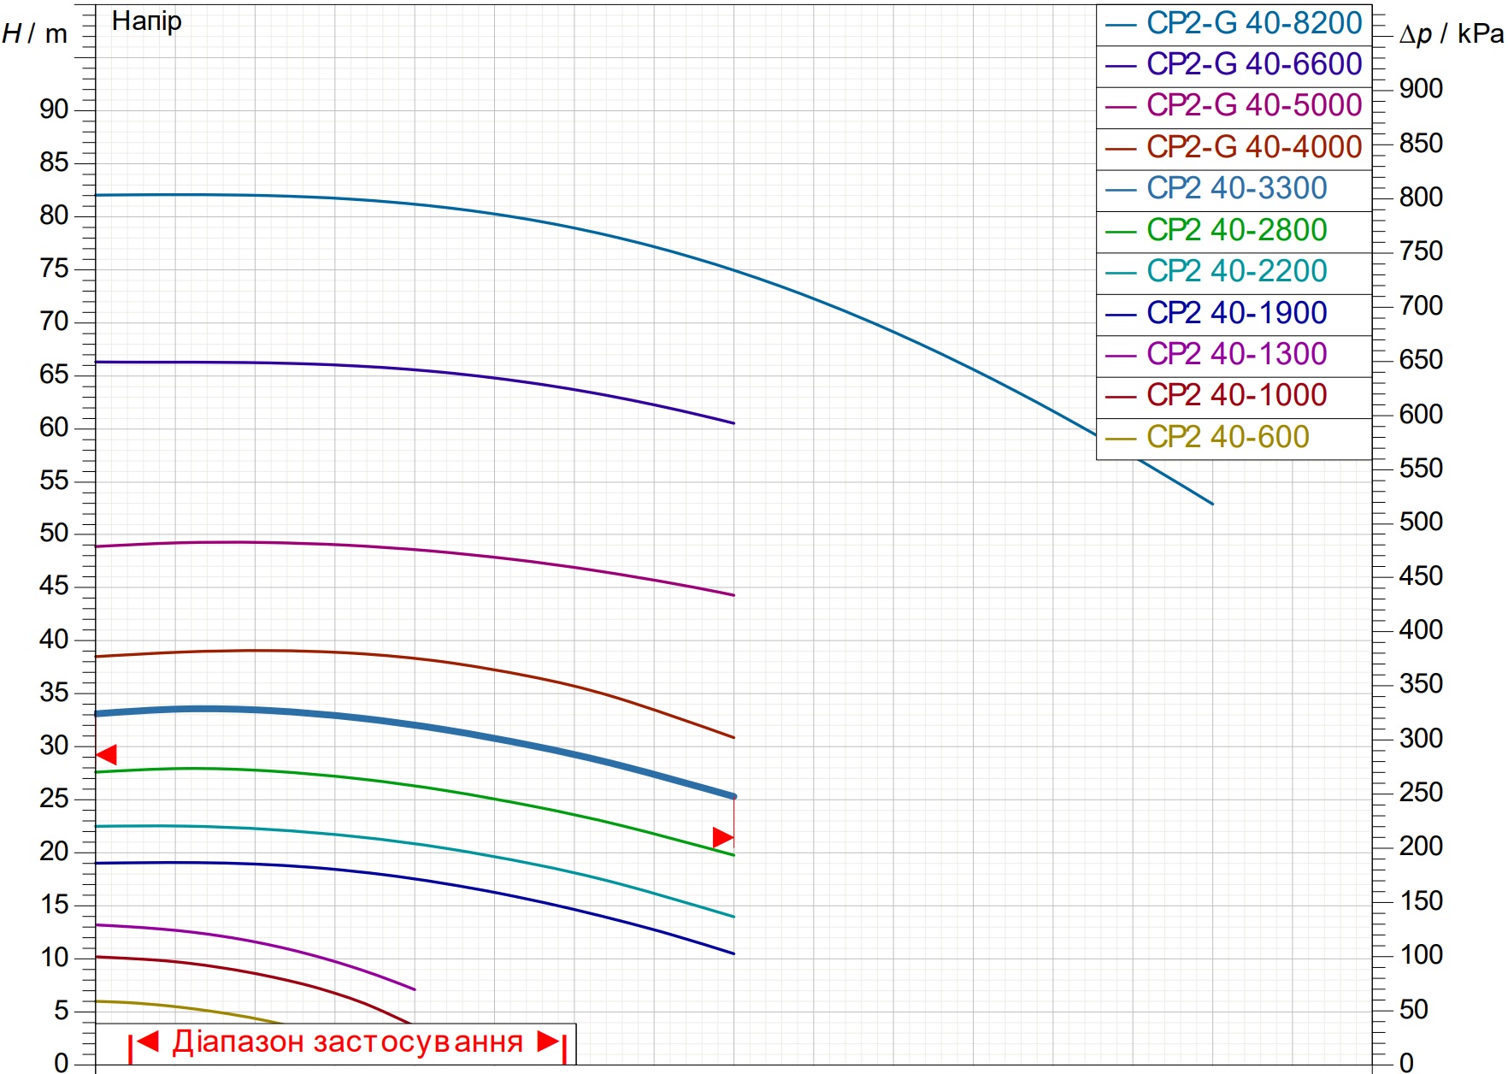Click CP2 40-2200 legend entry
The height and width of the screenshot is (1074, 1508).
[x=1234, y=272]
